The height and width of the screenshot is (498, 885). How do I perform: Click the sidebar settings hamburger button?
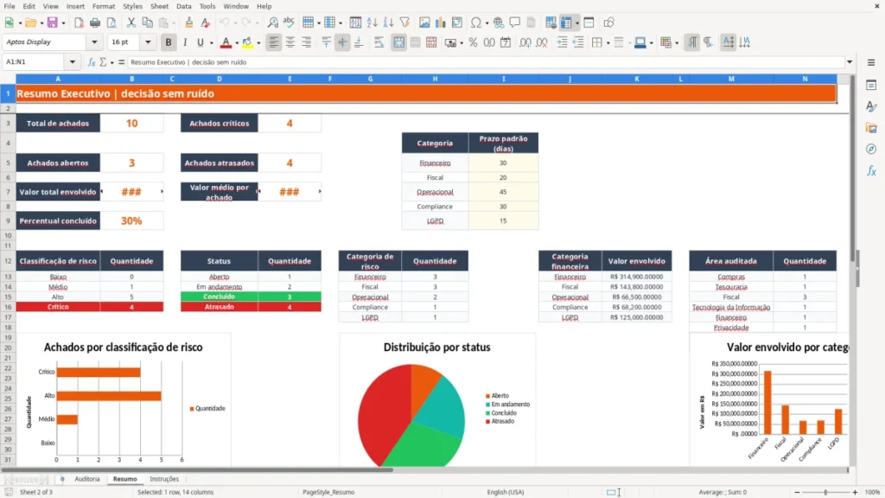pos(871,62)
